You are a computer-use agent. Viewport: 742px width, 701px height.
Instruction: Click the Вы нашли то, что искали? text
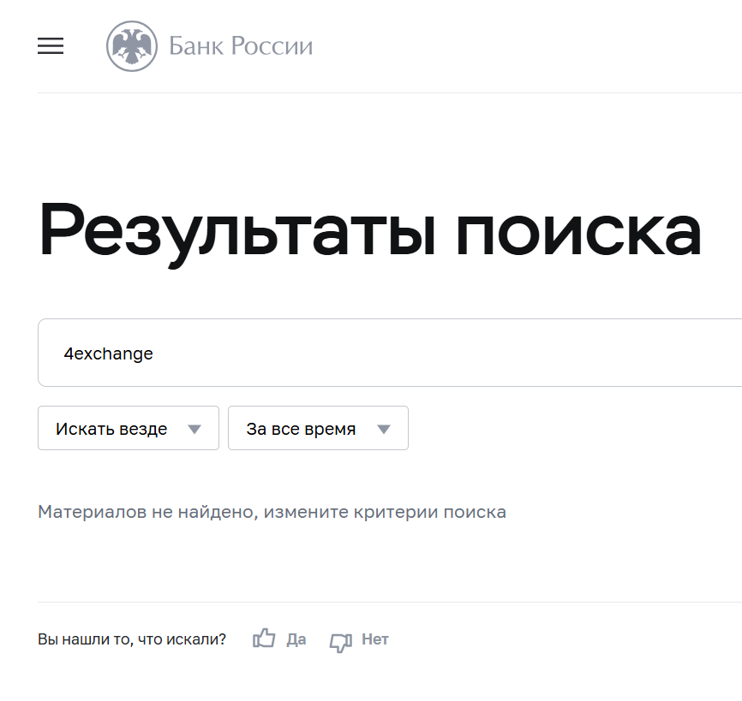132,639
